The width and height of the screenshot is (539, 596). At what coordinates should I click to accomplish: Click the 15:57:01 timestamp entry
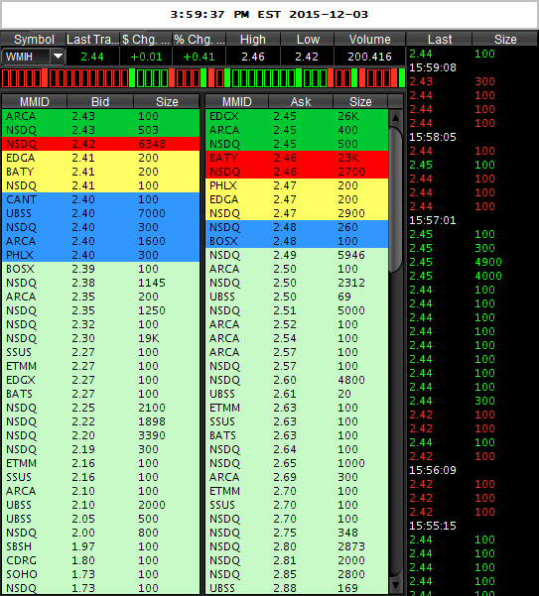(x=433, y=220)
